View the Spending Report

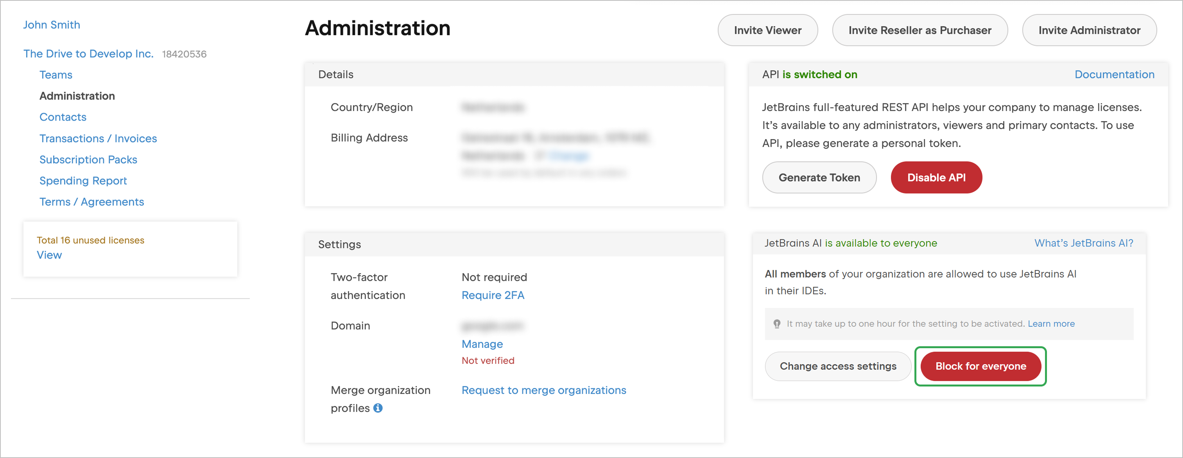pyautogui.click(x=83, y=181)
